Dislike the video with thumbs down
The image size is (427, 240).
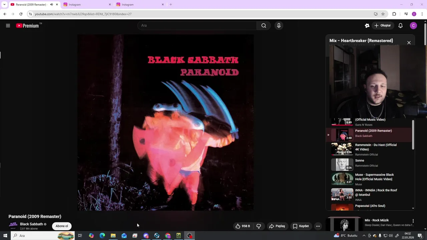(259, 226)
